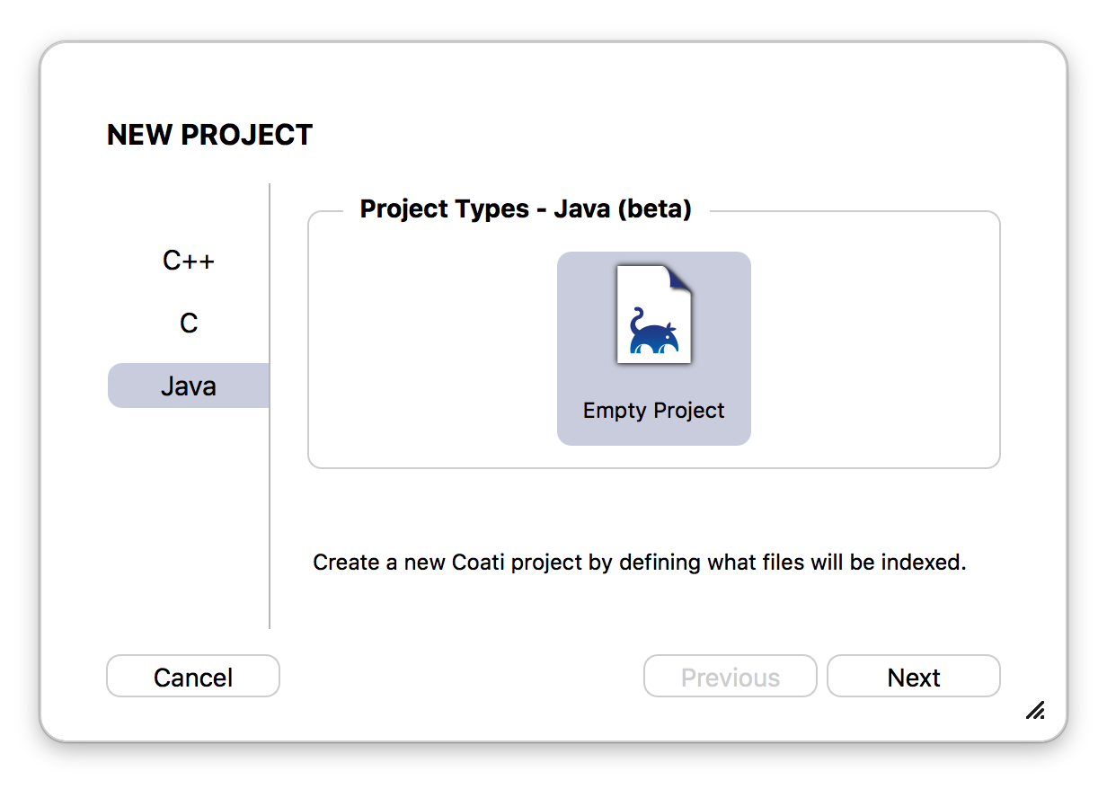This screenshot has height=798, width=1107.
Task: Click the Project Types - Java (beta) title
Action: pyautogui.click(x=526, y=209)
